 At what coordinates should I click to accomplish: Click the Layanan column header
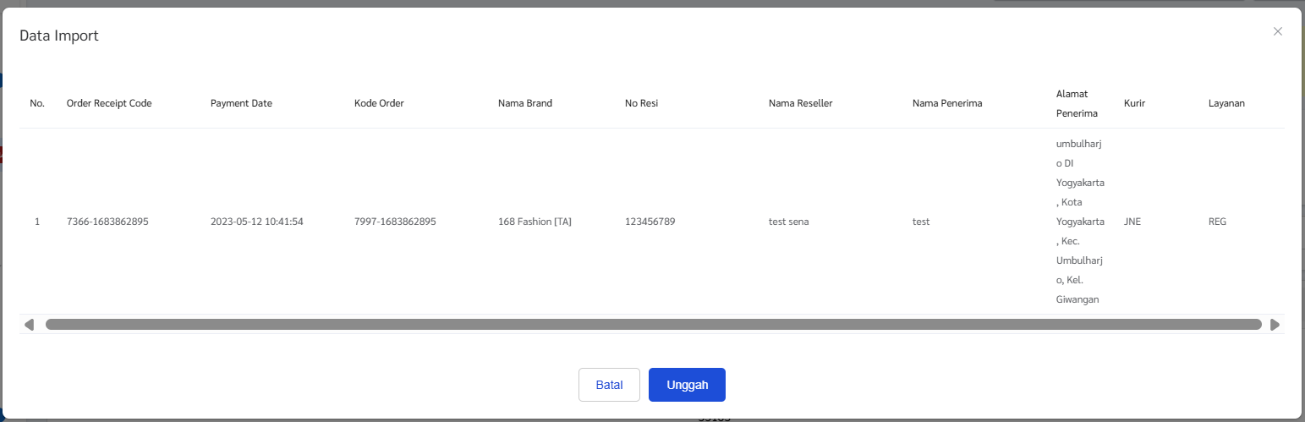tap(1226, 103)
